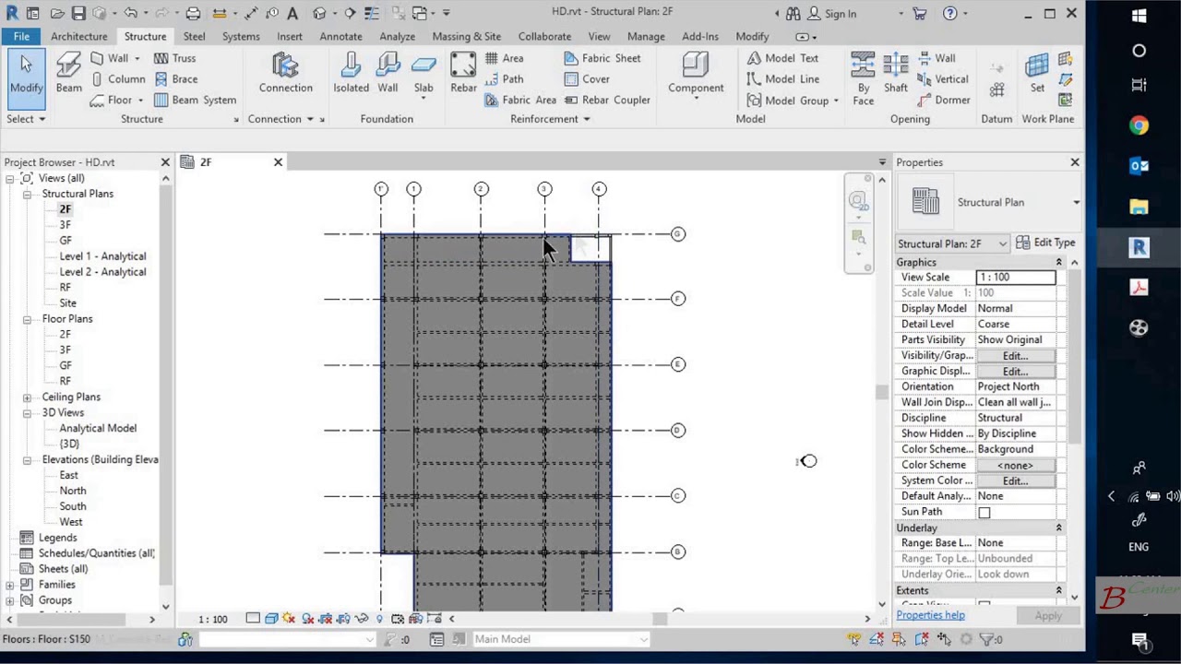This screenshot has height=664, width=1181.
Task: Click the Shaft opening tool
Action: (x=896, y=74)
